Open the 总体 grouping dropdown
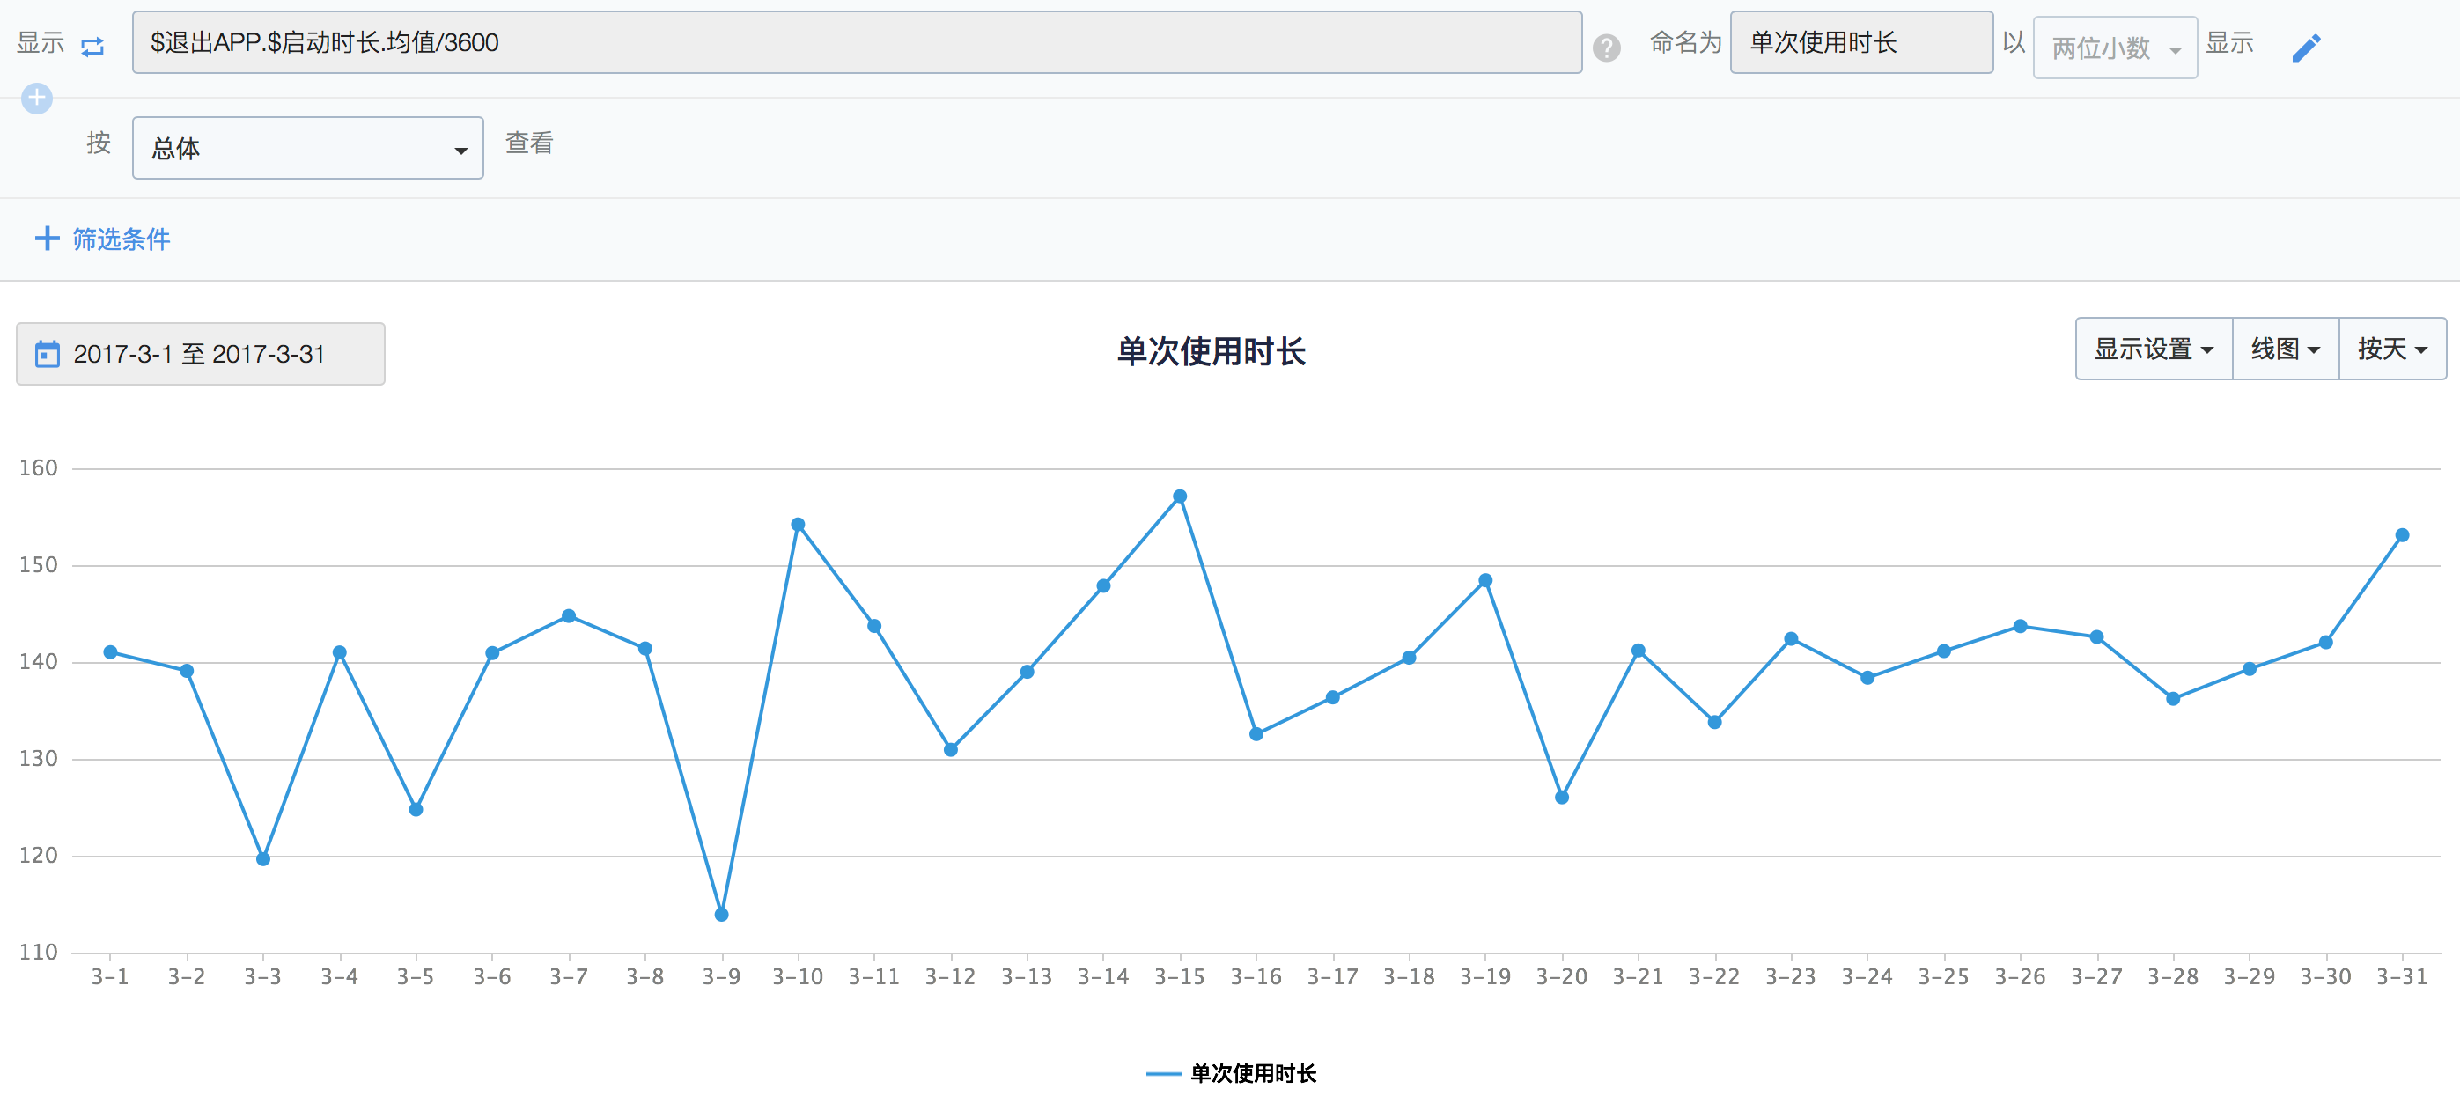Viewport: 2460px width, 1111px height. [307, 148]
